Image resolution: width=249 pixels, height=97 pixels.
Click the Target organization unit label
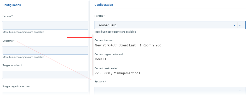[16, 87]
